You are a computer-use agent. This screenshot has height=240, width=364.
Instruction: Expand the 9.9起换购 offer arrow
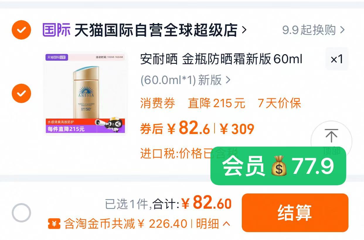tap(342, 30)
